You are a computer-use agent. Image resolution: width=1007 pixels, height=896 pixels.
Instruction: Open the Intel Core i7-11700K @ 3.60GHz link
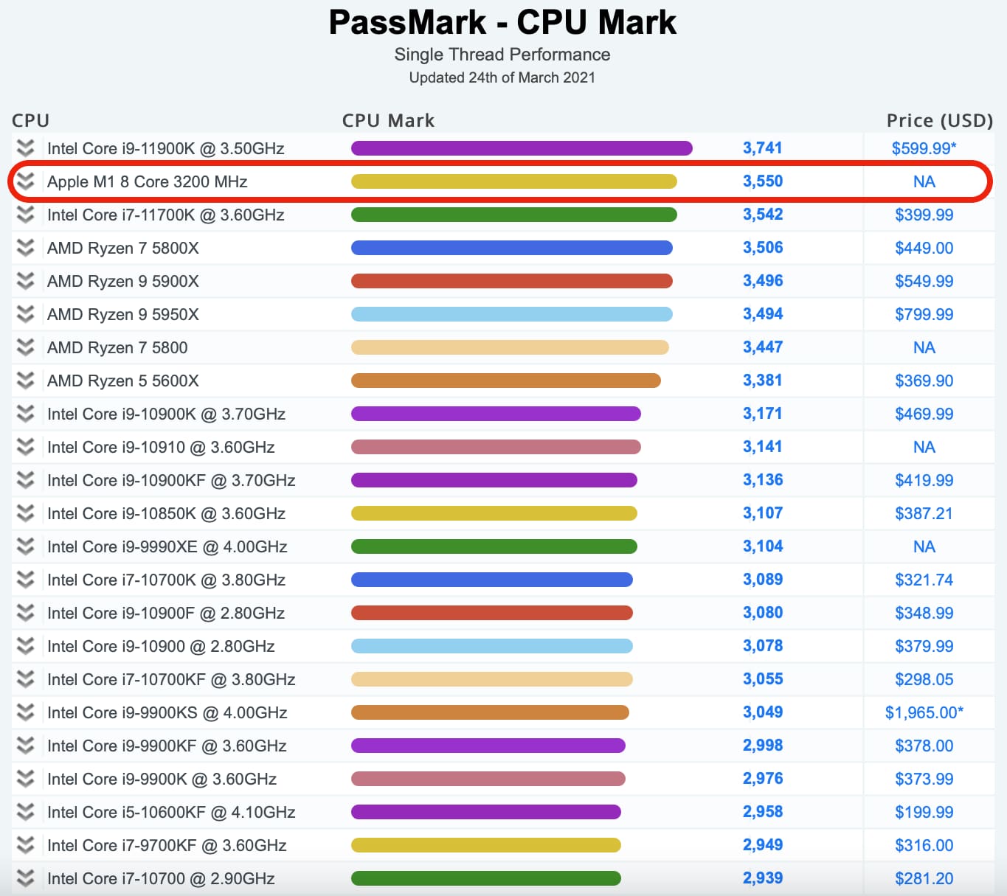(166, 215)
